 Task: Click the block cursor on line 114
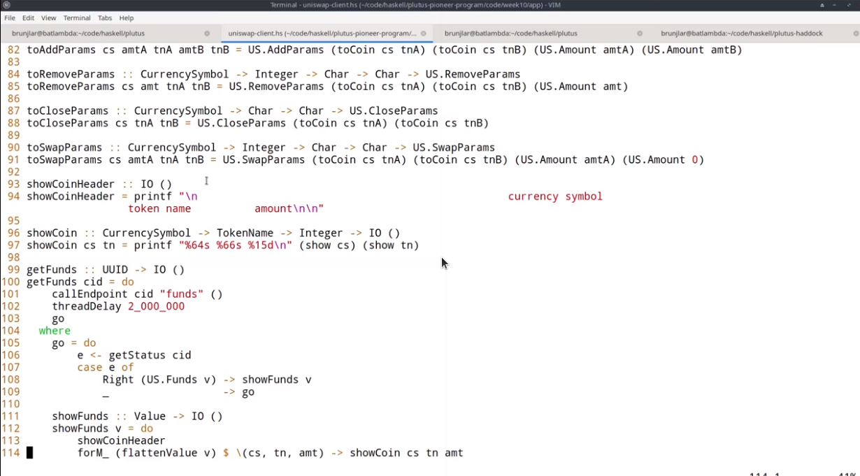click(x=30, y=453)
